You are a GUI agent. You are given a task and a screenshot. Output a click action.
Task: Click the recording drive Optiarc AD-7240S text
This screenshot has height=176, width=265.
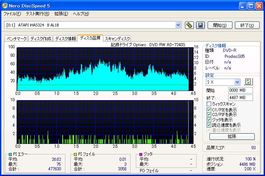pos(148,45)
